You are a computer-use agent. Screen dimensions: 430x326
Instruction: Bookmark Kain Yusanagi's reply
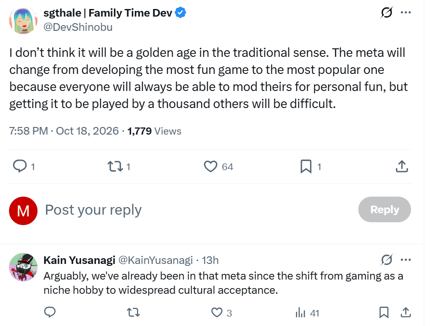click(x=384, y=312)
